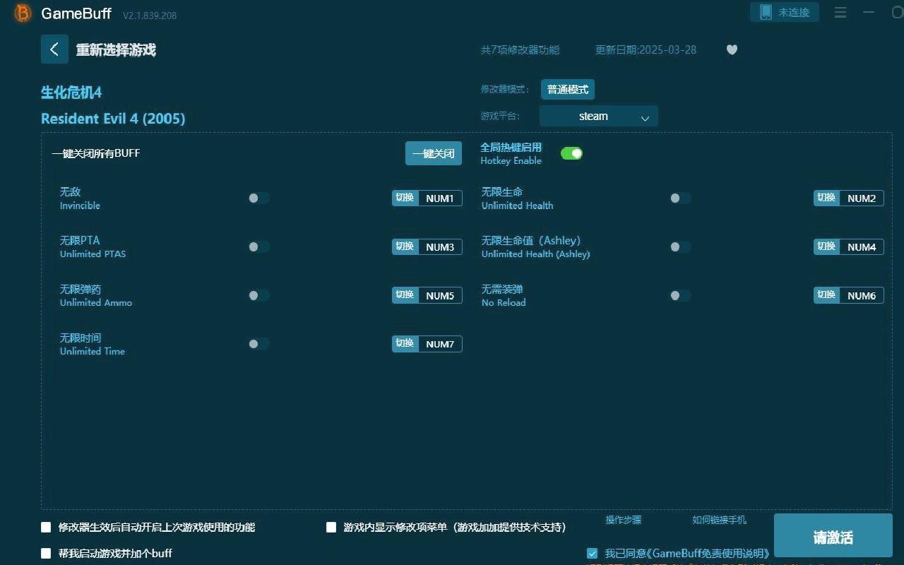The image size is (904, 565).
Task: Open the steam platform dropdown
Action: coord(599,117)
